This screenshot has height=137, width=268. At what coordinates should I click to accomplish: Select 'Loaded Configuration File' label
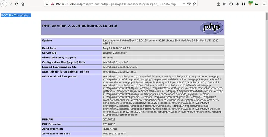click(59, 67)
